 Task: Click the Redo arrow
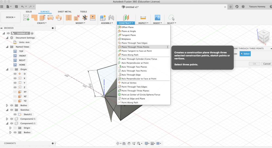[x=30, y=7]
